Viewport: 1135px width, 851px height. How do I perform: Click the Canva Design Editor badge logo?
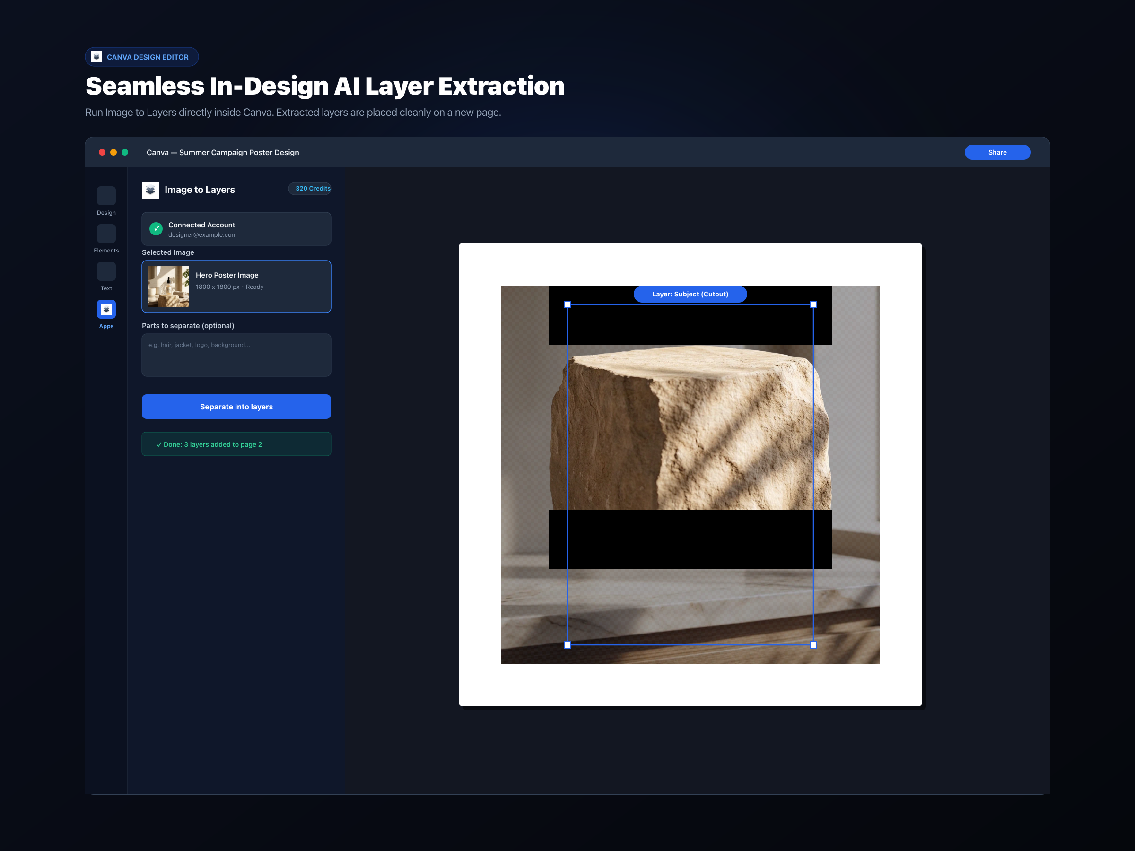coord(96,57)
